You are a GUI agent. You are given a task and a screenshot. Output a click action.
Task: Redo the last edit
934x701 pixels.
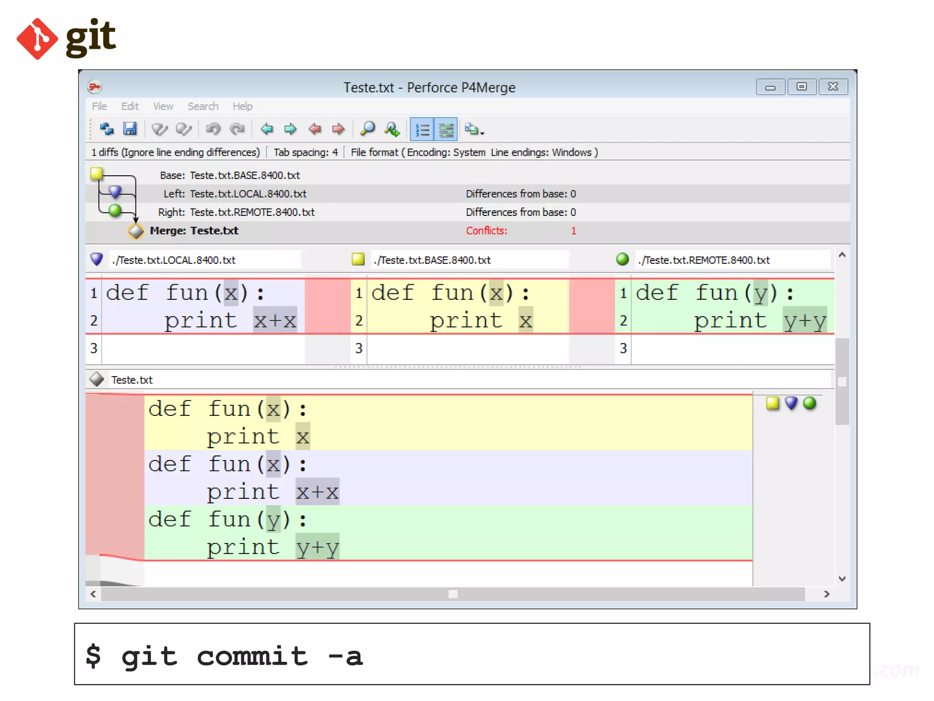[237, 129]
